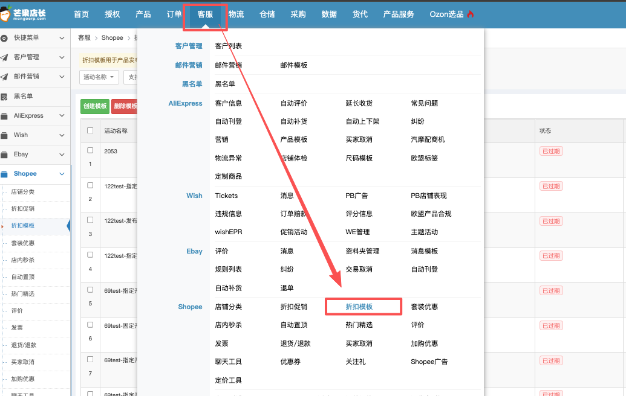
Task: Click the 芒果店长 mango logo
Action: (x=7, y=13)
